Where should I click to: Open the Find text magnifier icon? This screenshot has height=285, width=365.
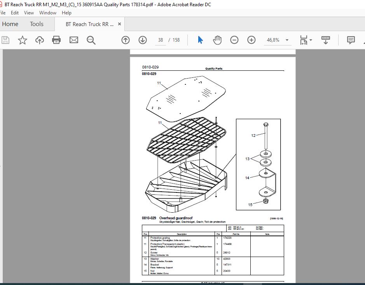click(91, 40)
